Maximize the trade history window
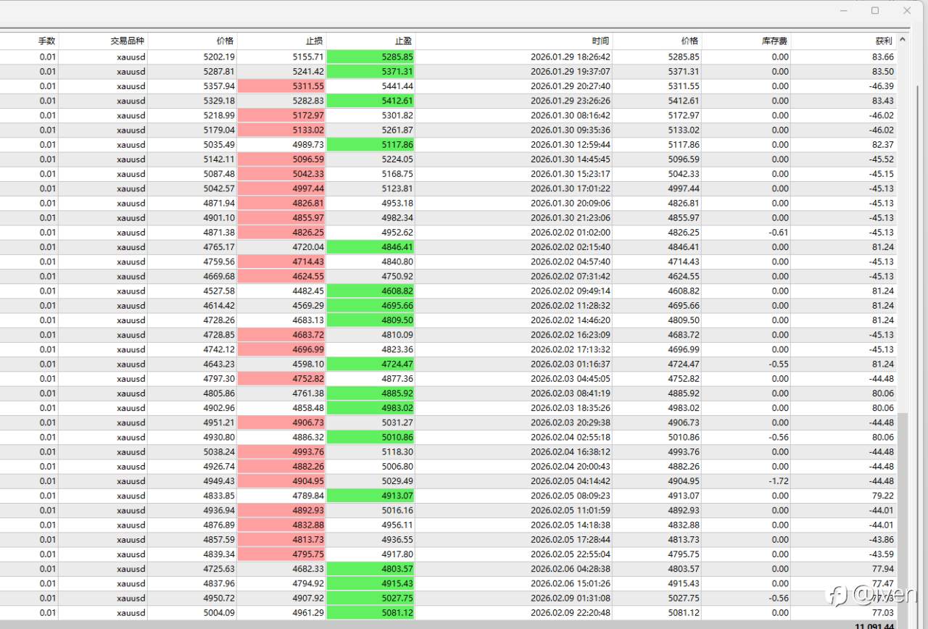 coord(875,10)
